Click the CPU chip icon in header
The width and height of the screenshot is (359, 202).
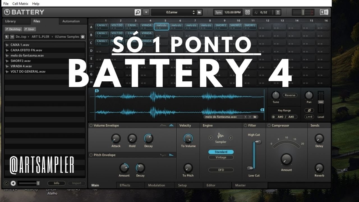pyautogui.click(x=247, y=12)
